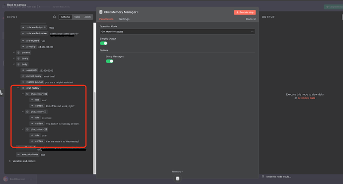
Task: Click the executionMode field type icon
Action: 18,155
